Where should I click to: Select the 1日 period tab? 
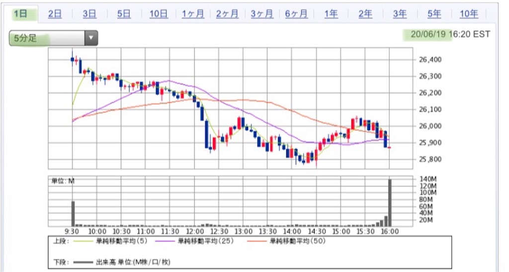pyautogui.click(x=20, y=14)
